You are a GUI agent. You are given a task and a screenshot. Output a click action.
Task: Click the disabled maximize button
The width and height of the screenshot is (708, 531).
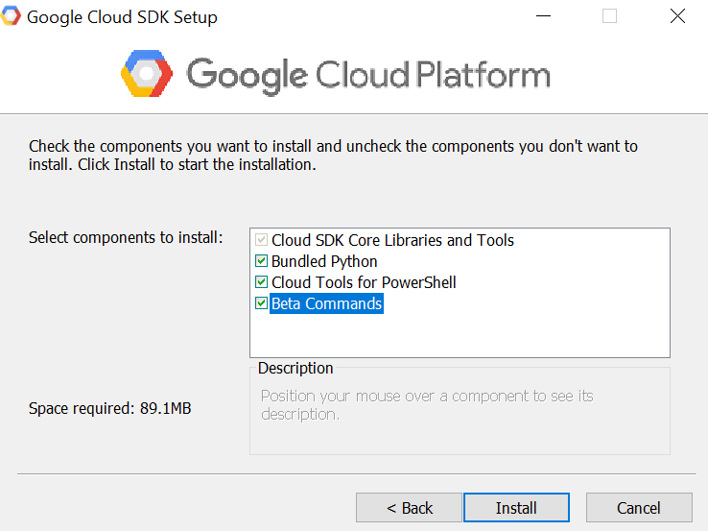pos(609,16)
